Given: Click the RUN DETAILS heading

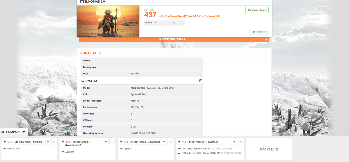Looking at the screenshot, I should [91, 53].
